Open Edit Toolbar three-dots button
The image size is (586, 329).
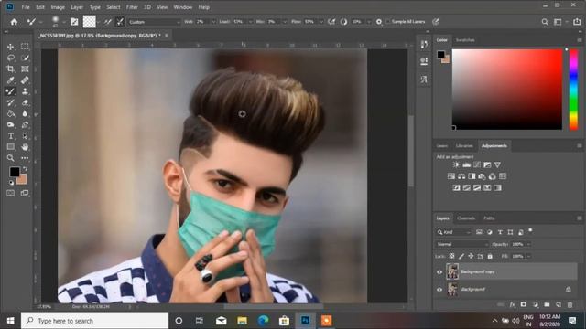25,158
